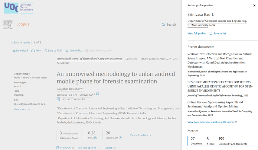Click author name Balajichandrasekhar V.
This screenshot has width=258, height=150.
click(x=70, y=89)
